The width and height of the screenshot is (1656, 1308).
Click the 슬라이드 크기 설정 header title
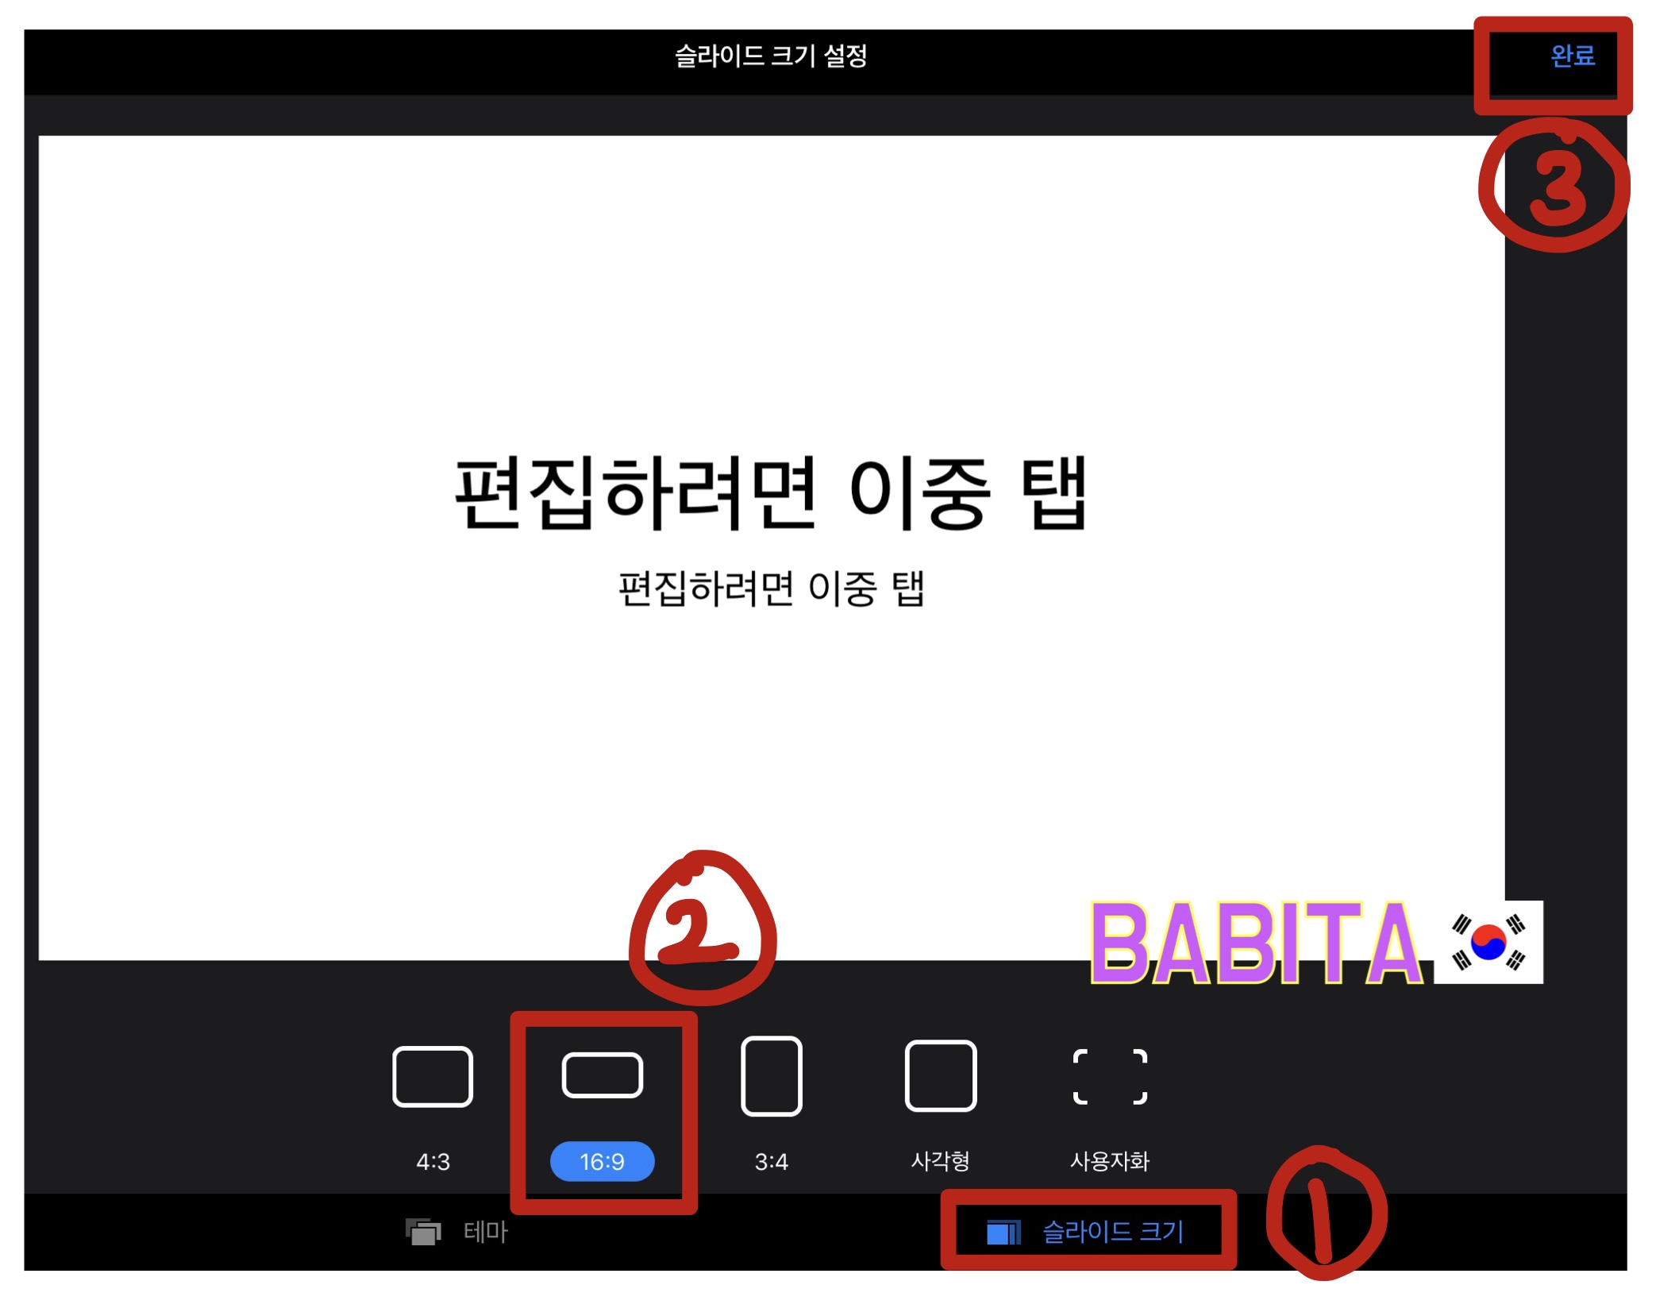pos(770,56)
